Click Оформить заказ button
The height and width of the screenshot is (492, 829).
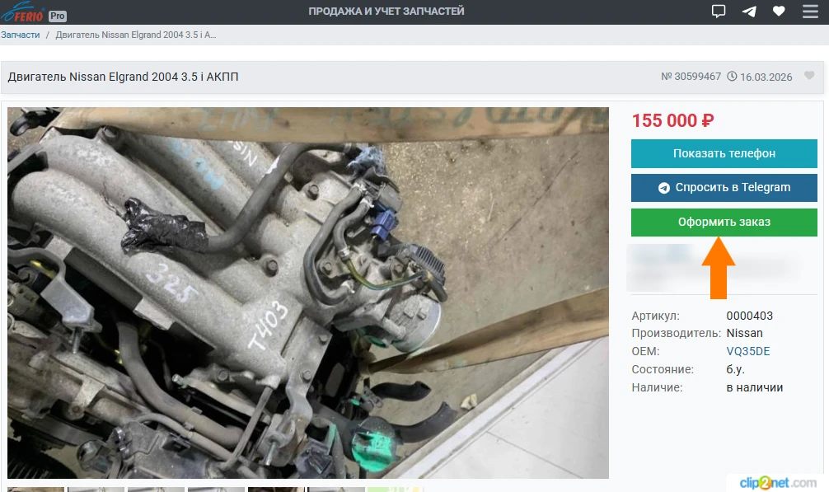point(724,222)
